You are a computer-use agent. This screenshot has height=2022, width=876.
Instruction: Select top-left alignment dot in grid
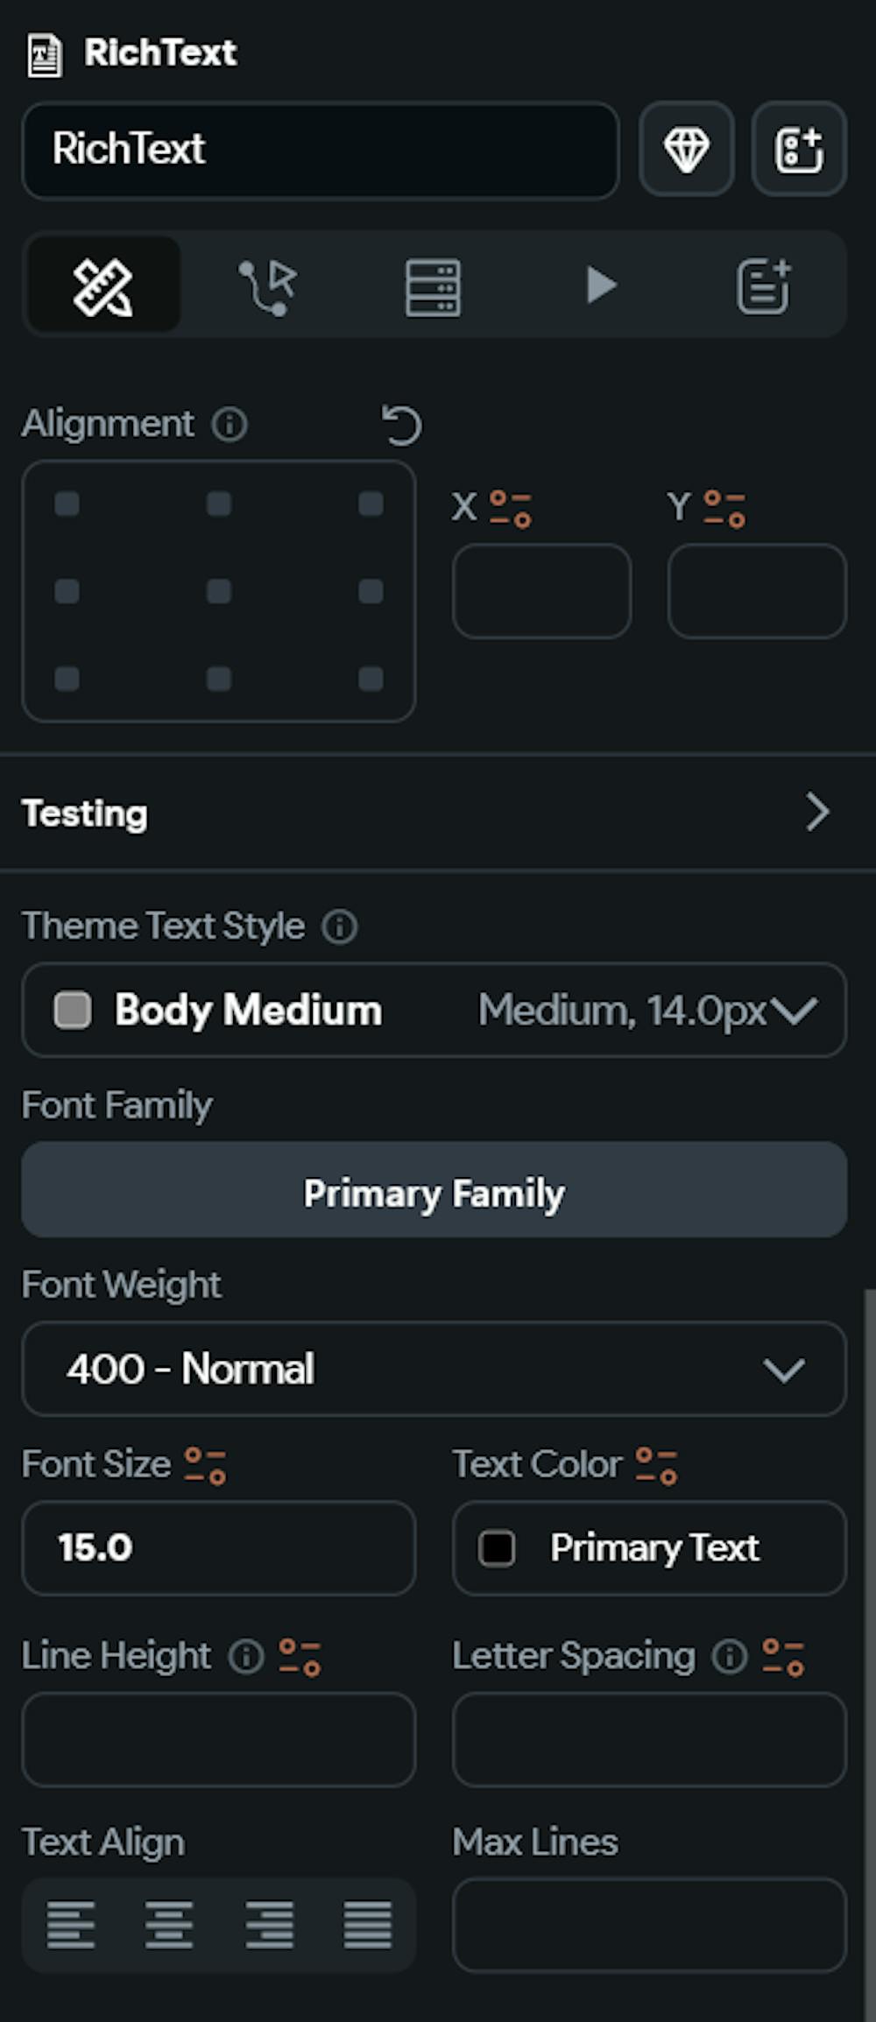pyautogui.click(x=67, y=504)
